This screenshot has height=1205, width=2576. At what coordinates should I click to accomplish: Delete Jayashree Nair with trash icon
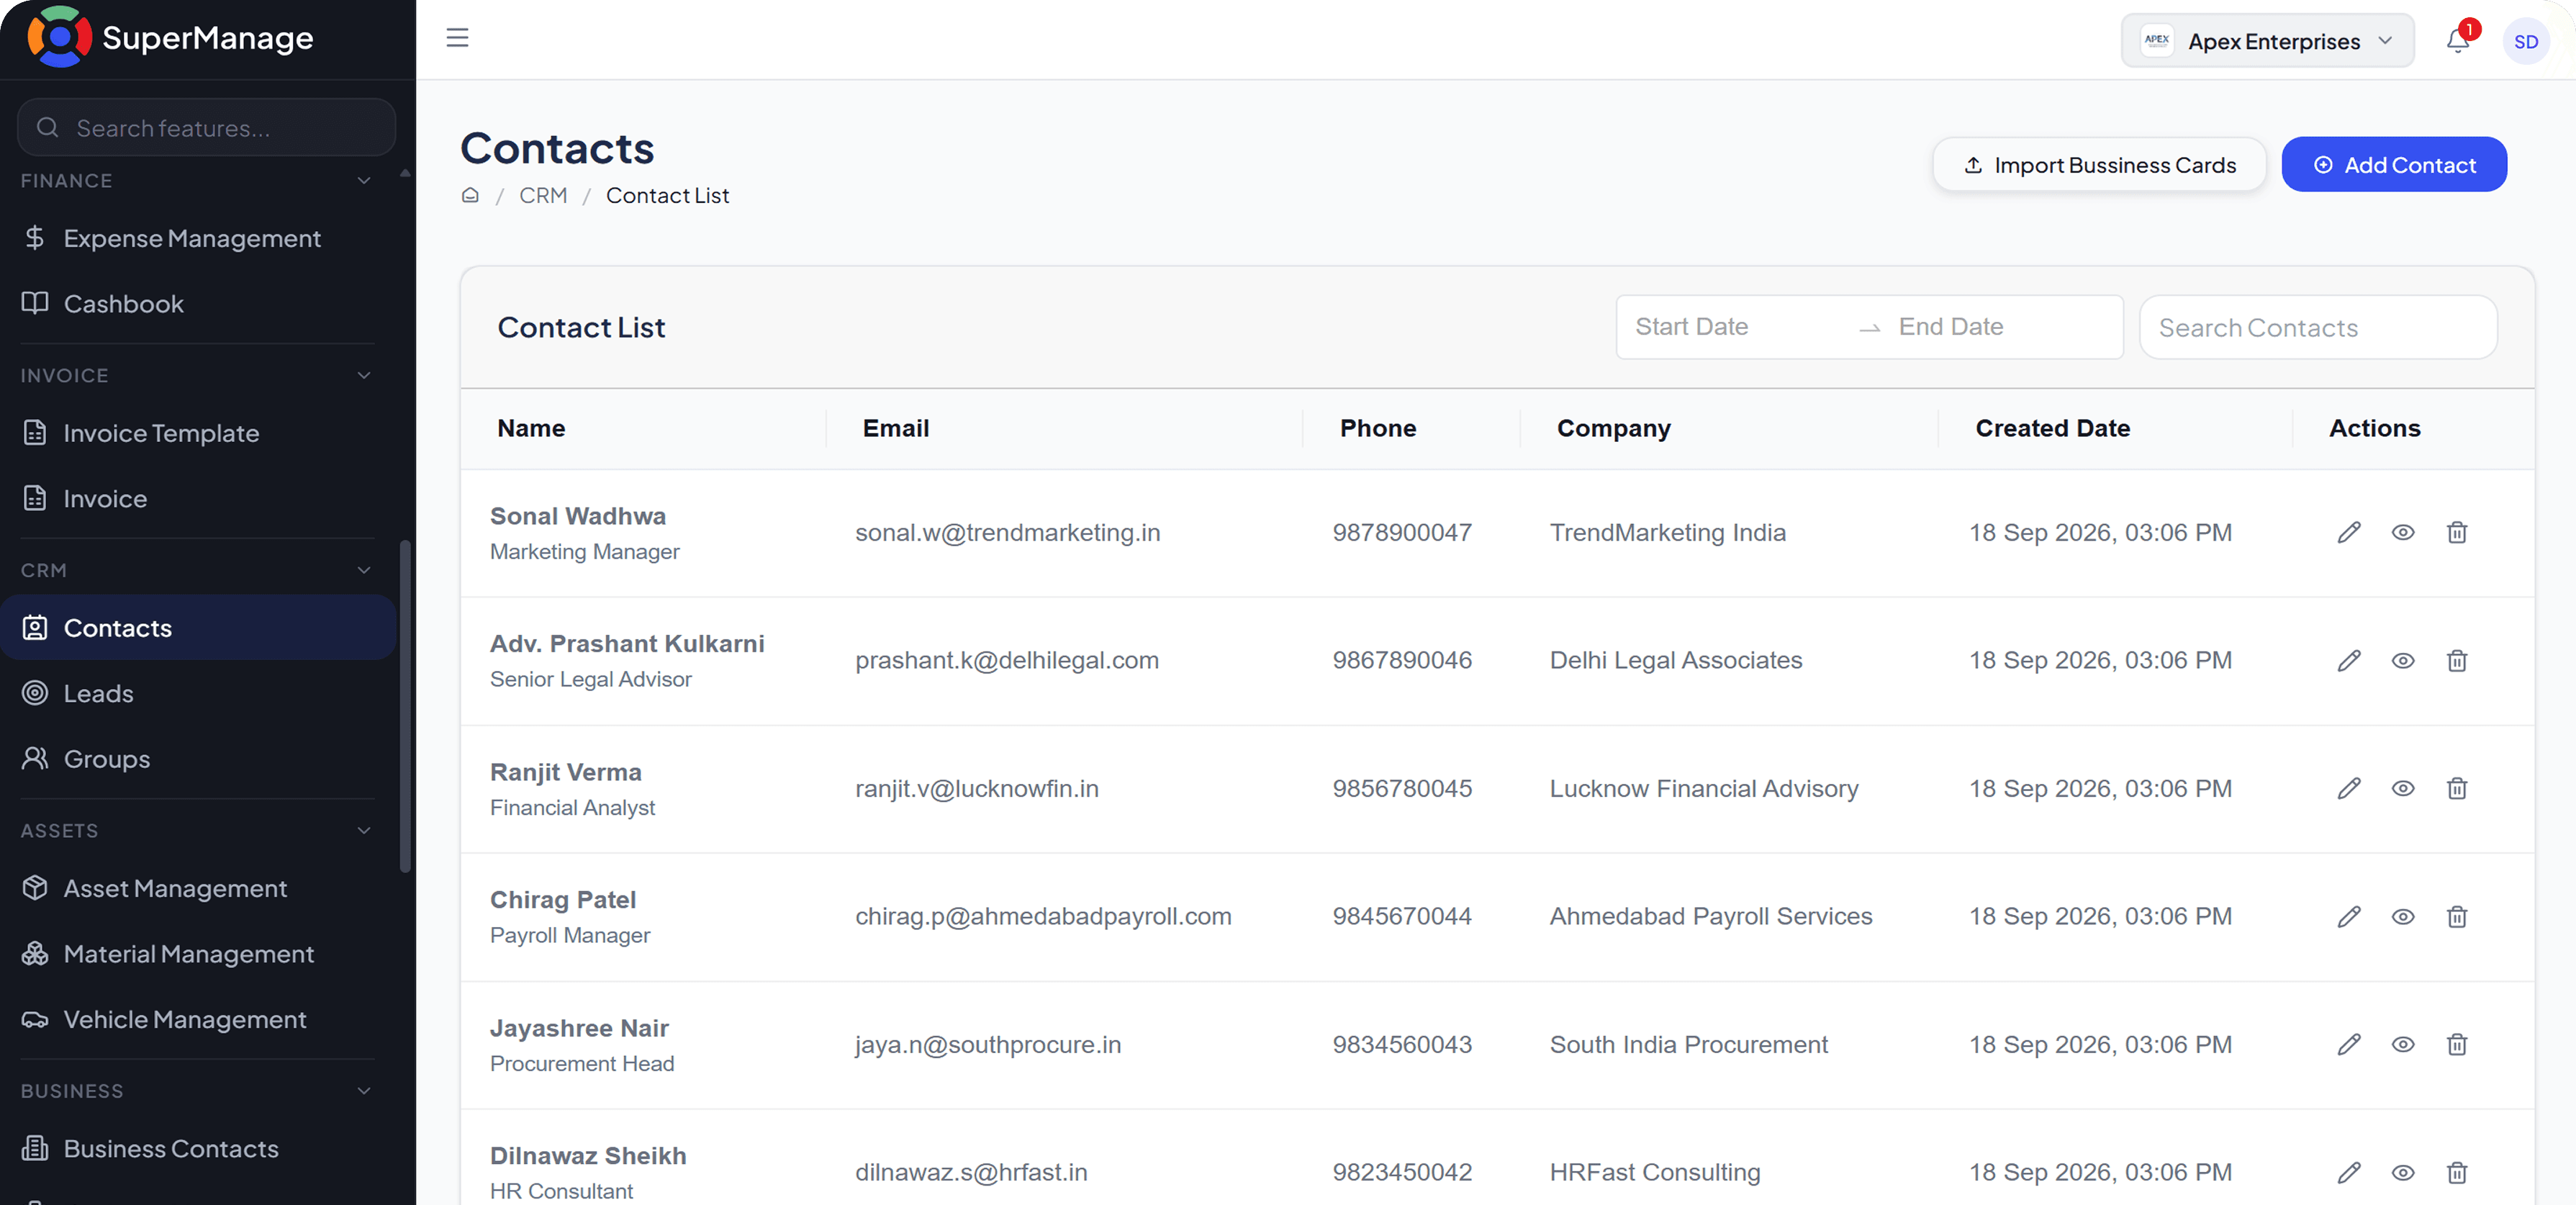2457,1044
